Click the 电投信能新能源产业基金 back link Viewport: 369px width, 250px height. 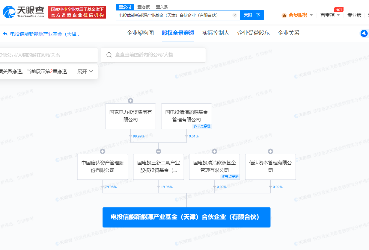pyautogui.click(x=45, y=34)
